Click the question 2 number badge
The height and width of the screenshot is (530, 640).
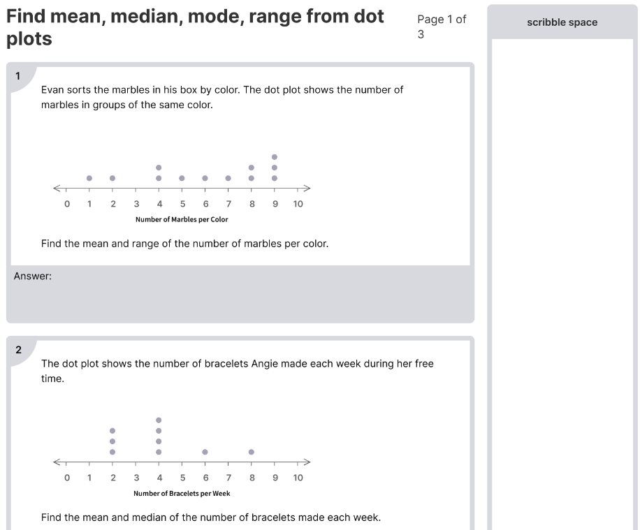(18, 350)
